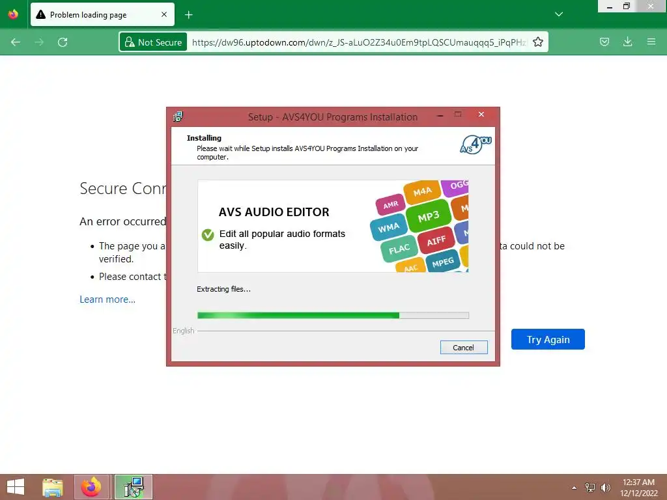The width and height of the screenshot is (667, 500).
Task: Click the MP3 format badge
Action: click(429, 217)
